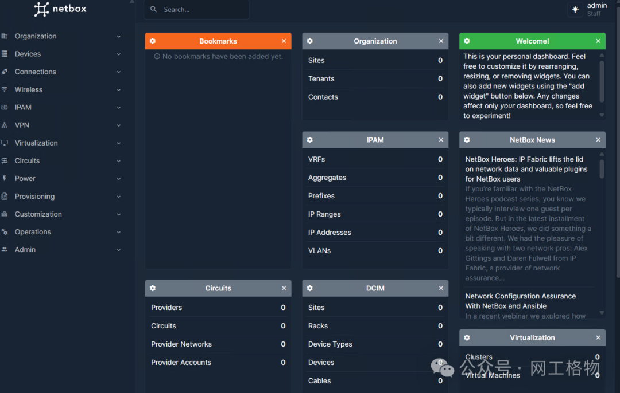Open the Customization sidebar menu
This screenshot has width=620, height=393.
(x=61, y=214)
